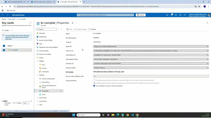Open the Events menu item
Viewport: 211px width, 118px height.
pyautogui.click(x=41, y=58)
